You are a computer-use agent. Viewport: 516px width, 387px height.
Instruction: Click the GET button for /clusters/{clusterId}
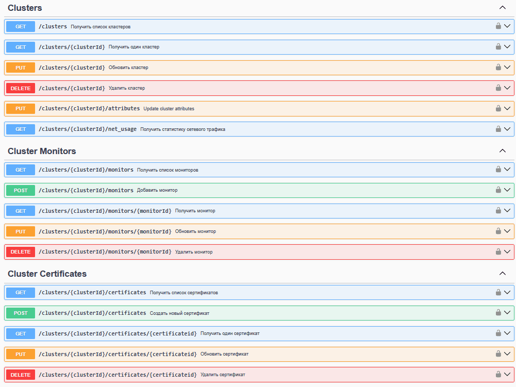pyautogui.click(x=21, y=47)
